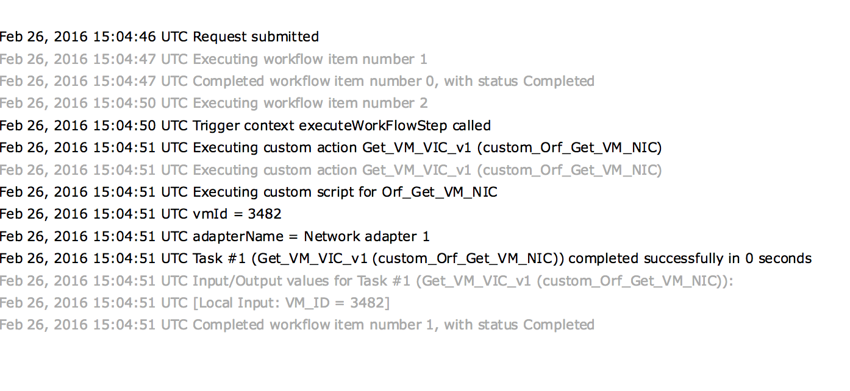Click the '(custom_Orf_Get_VM_NIC)' text in the black action line
850x391 pixels.
[572, 148]
